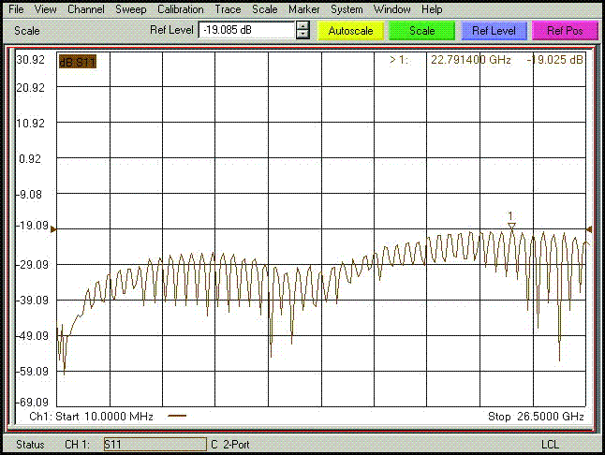Decrease Ref Level with the down arrow
Image resolution: width=605 pixels, height=455 pixels.
point(302,35)
